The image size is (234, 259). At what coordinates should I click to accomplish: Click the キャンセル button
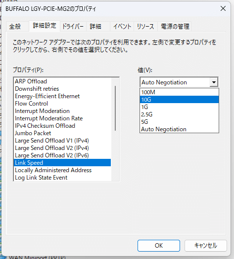coord(205,246)
